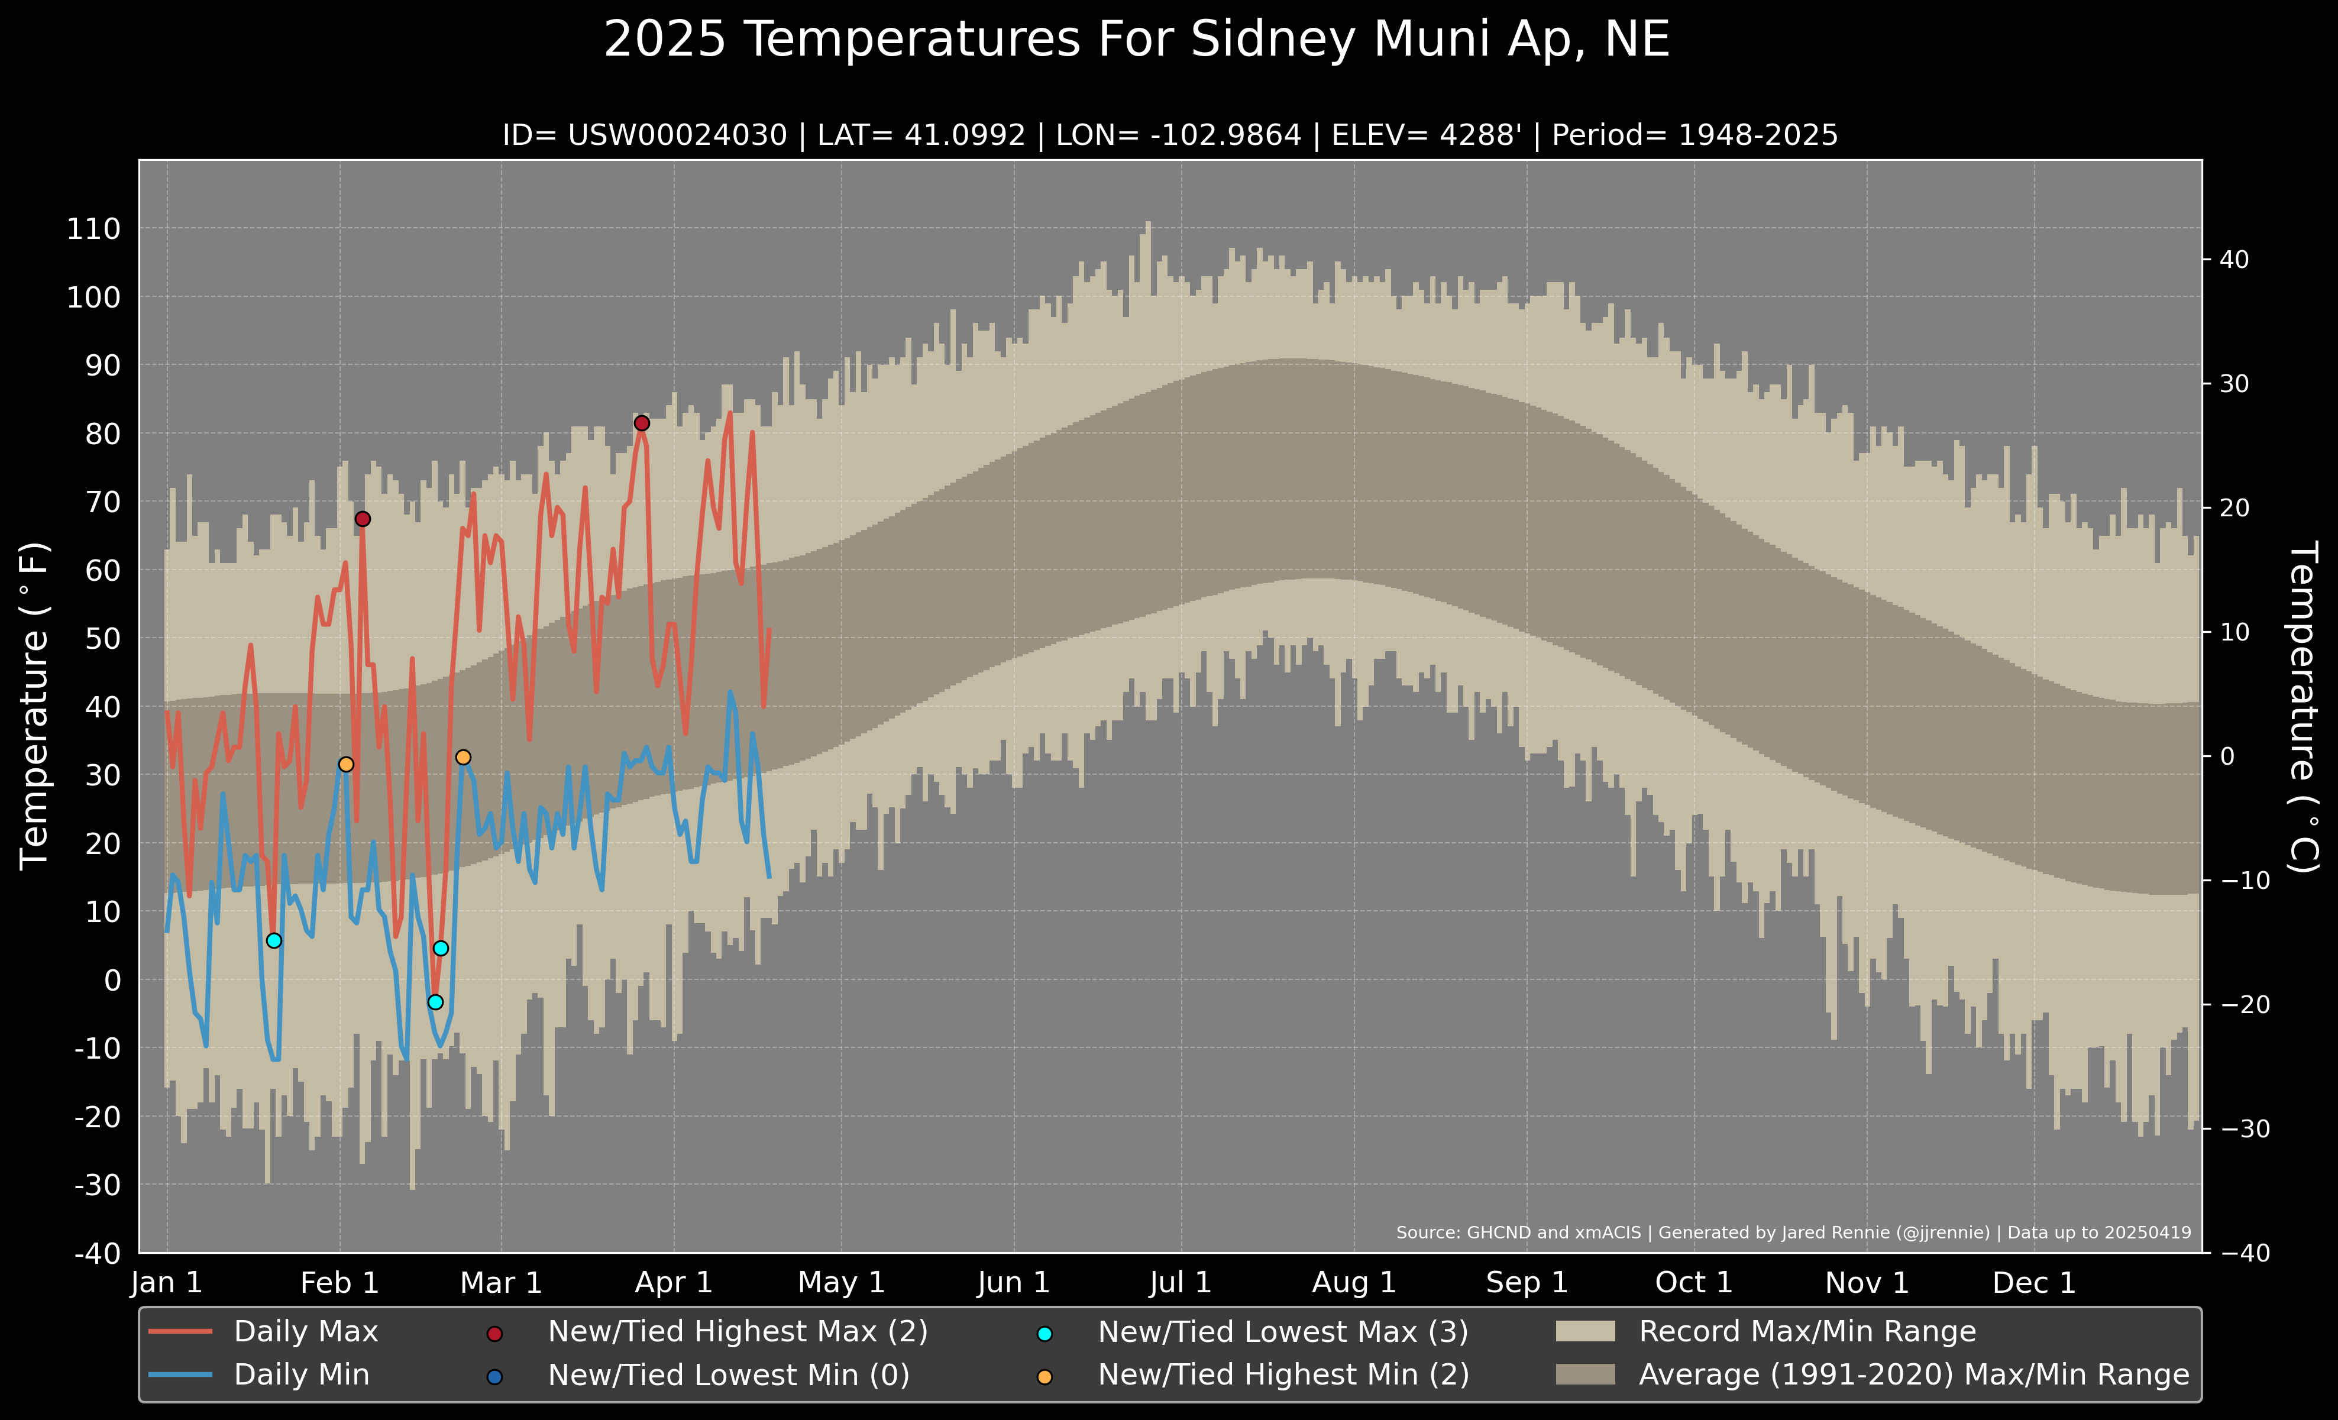The height and width of the screenshot is (1420, 2338).
Task: Click the 'May 1' x-axis label
Action: point(842,1282)
